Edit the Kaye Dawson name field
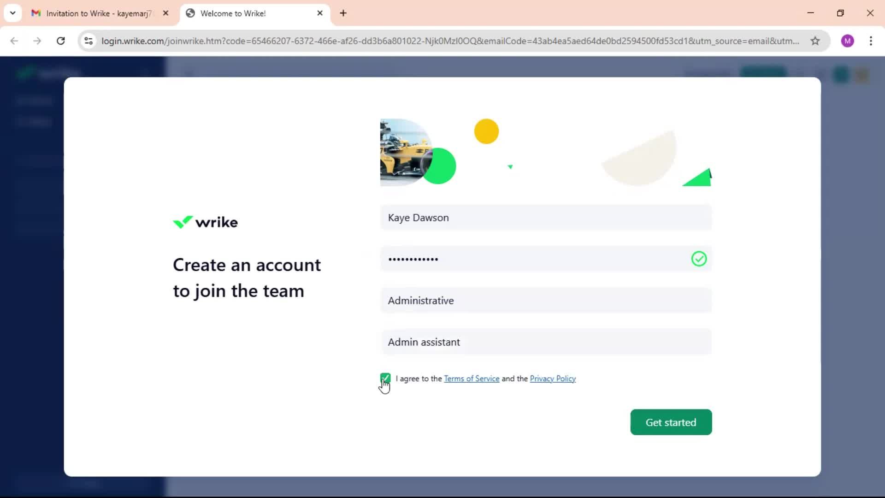 (546, 218)
